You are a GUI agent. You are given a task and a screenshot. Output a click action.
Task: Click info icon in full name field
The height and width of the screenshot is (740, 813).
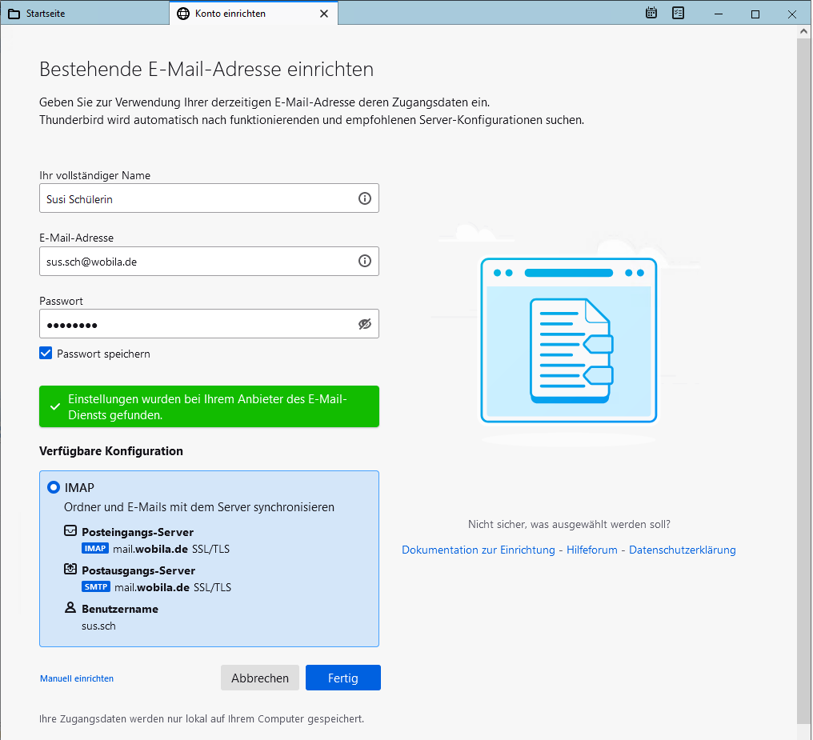pos(365,198)
